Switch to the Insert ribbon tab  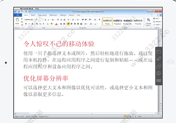click(33, 15)
